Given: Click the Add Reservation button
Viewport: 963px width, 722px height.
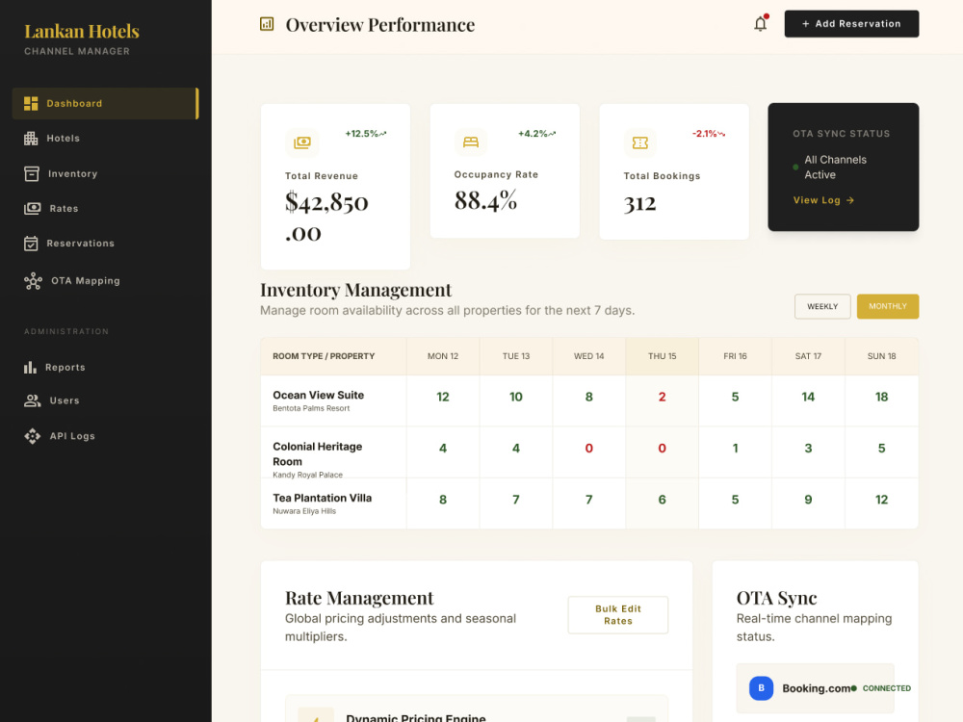Looking at the screenshot, I should (851, 24).
